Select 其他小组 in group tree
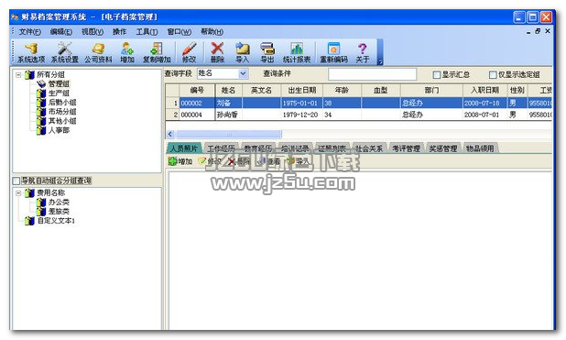Screen dimensions: 566x340 62,121
